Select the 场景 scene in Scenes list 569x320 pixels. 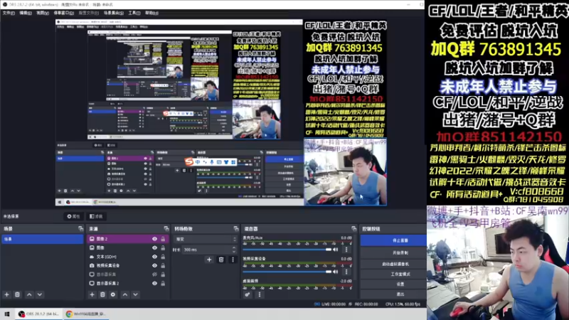43,239
